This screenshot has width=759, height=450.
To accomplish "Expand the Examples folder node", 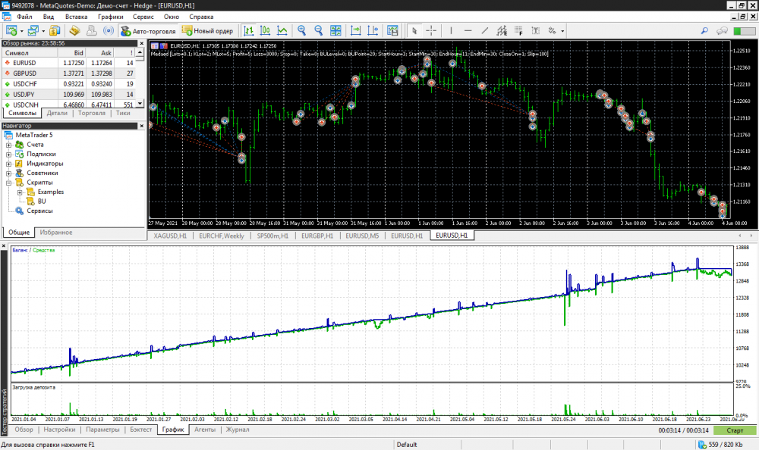I will pos(20,192).
